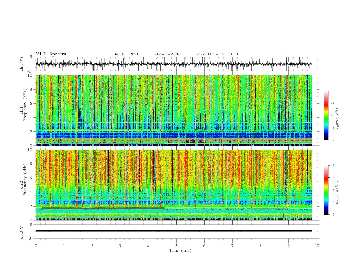Click the ch.3(V) flat waveform trace

(x=174, y=231)
